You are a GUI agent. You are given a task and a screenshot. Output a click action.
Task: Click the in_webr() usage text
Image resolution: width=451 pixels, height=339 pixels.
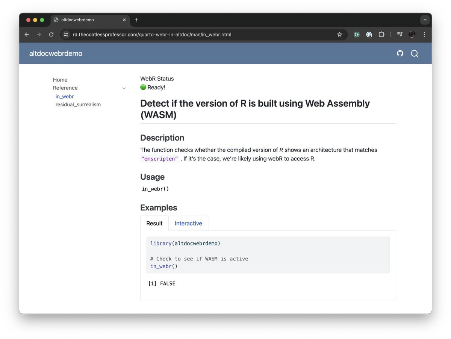pyautogui.click(x=155, y=189)
